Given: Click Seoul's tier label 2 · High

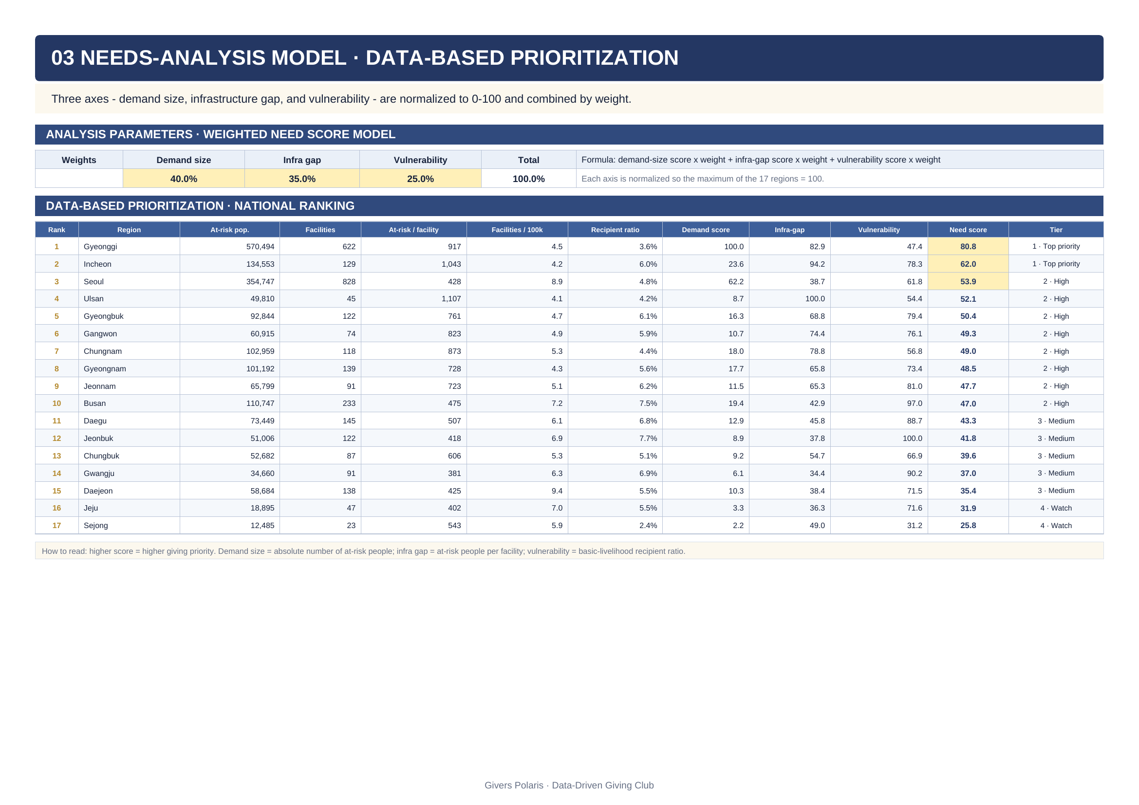Looking at the screenshot, I should [1056, 281].
